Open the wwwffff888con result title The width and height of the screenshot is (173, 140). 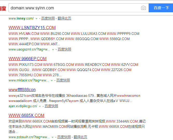tap(22, 90)
